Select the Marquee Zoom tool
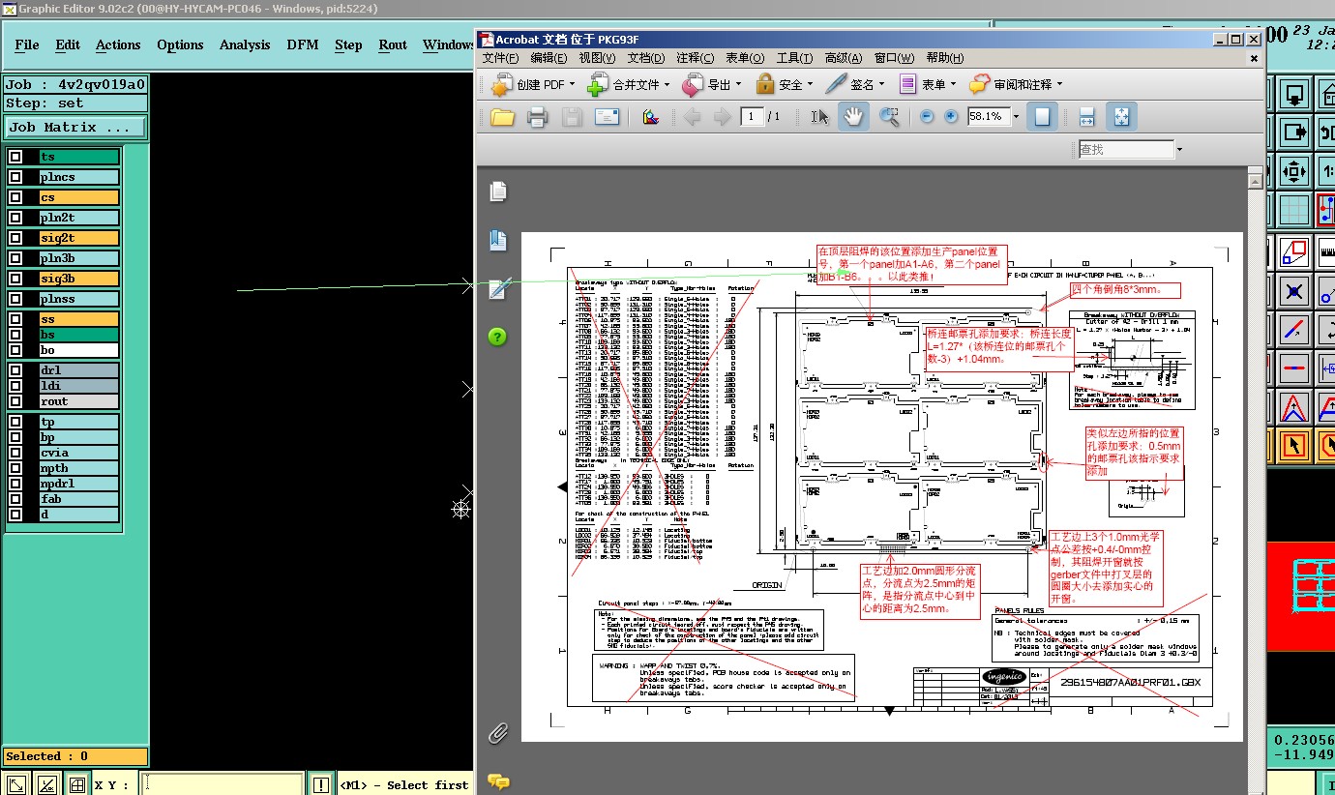The image size is (1335, 795). 889,117
